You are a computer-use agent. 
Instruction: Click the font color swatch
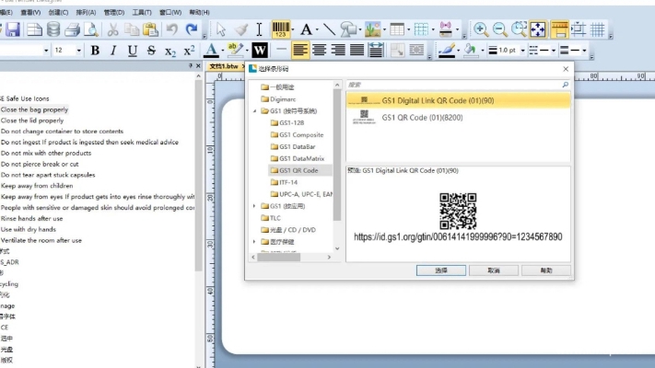[211, 50]
